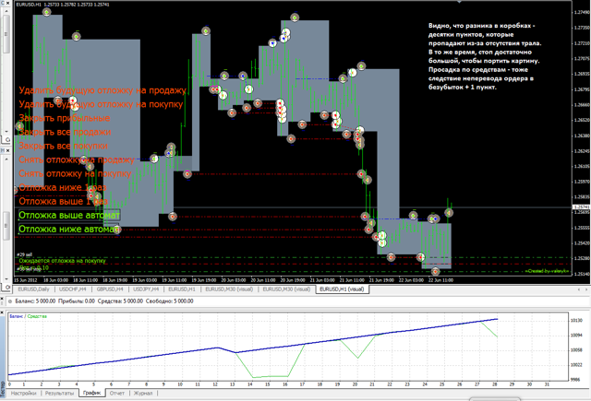Click the chart shift marker at top
Screen dimensions: 591x401
point(459,2)
